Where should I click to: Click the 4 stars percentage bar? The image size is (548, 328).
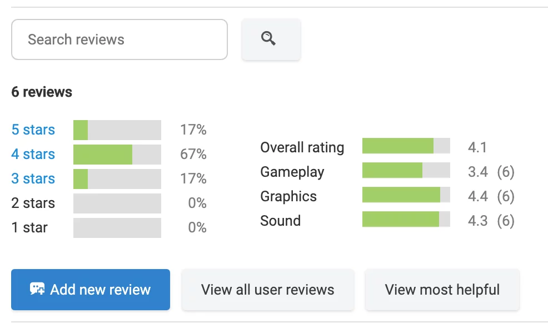pos(117,155)
